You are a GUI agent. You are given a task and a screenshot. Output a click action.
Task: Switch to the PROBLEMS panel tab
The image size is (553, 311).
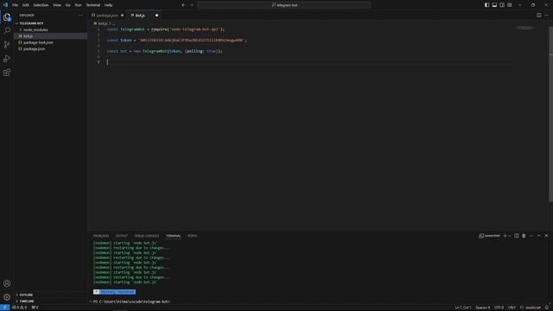[101, 236]
